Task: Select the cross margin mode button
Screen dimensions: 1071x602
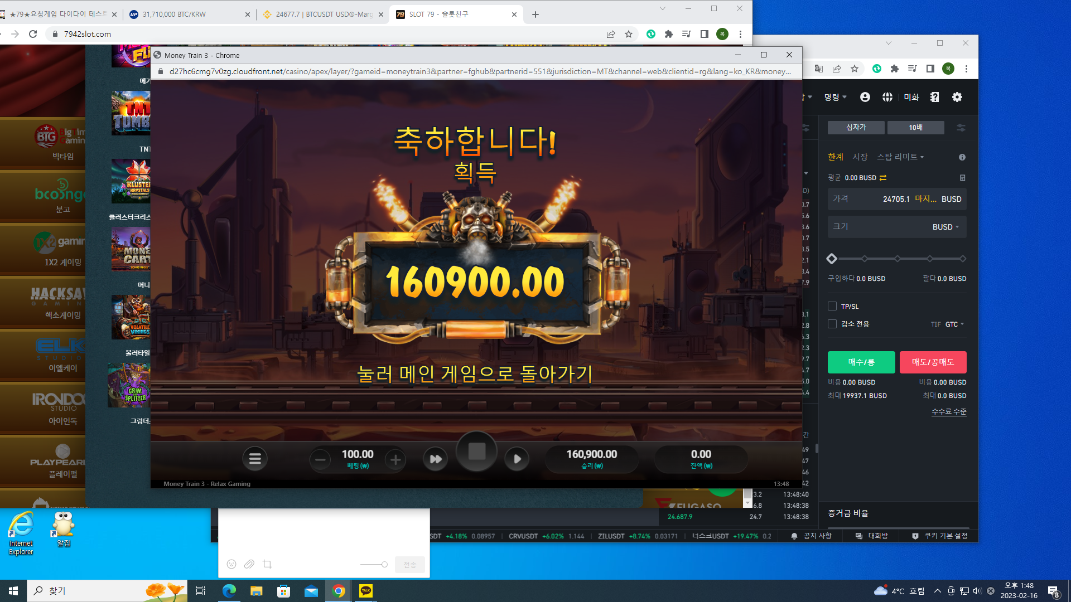Action: tap(856, 128)
